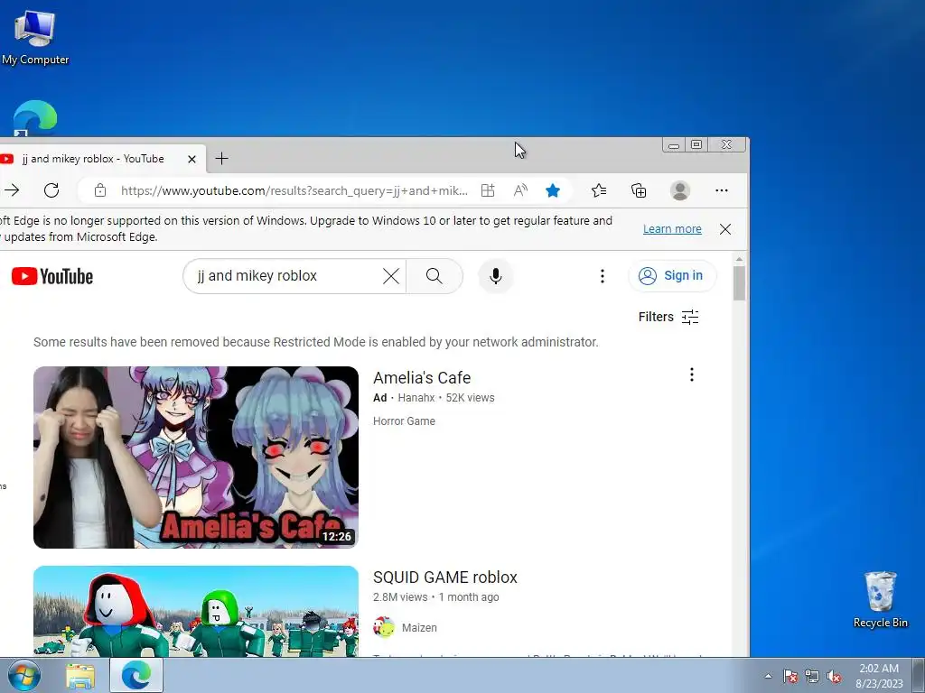Go forward in Edge browser
The width and height of the screenshot is (925, 693).
12,190
